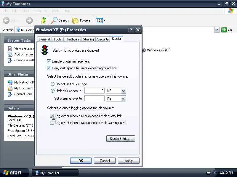This screenshot has height=177, width=237.
Task: Switch to the Security tab
Action: click(x=103, y=39)
